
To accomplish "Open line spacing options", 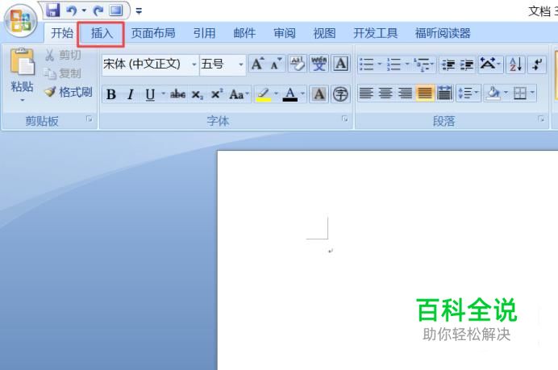I will point(465,94).
